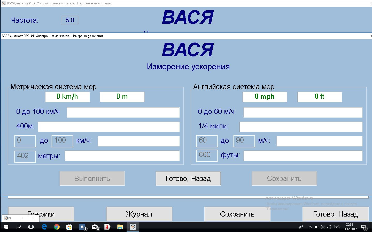Close the Измерение ускорения window
Screen dimensions: 372x232
(x=371, y=36)
